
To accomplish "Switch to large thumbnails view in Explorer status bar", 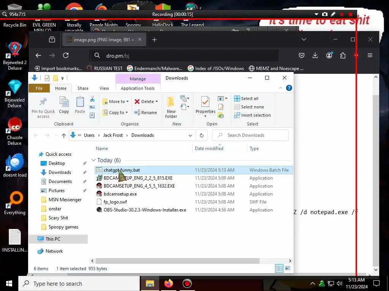I will coord(288,268).
